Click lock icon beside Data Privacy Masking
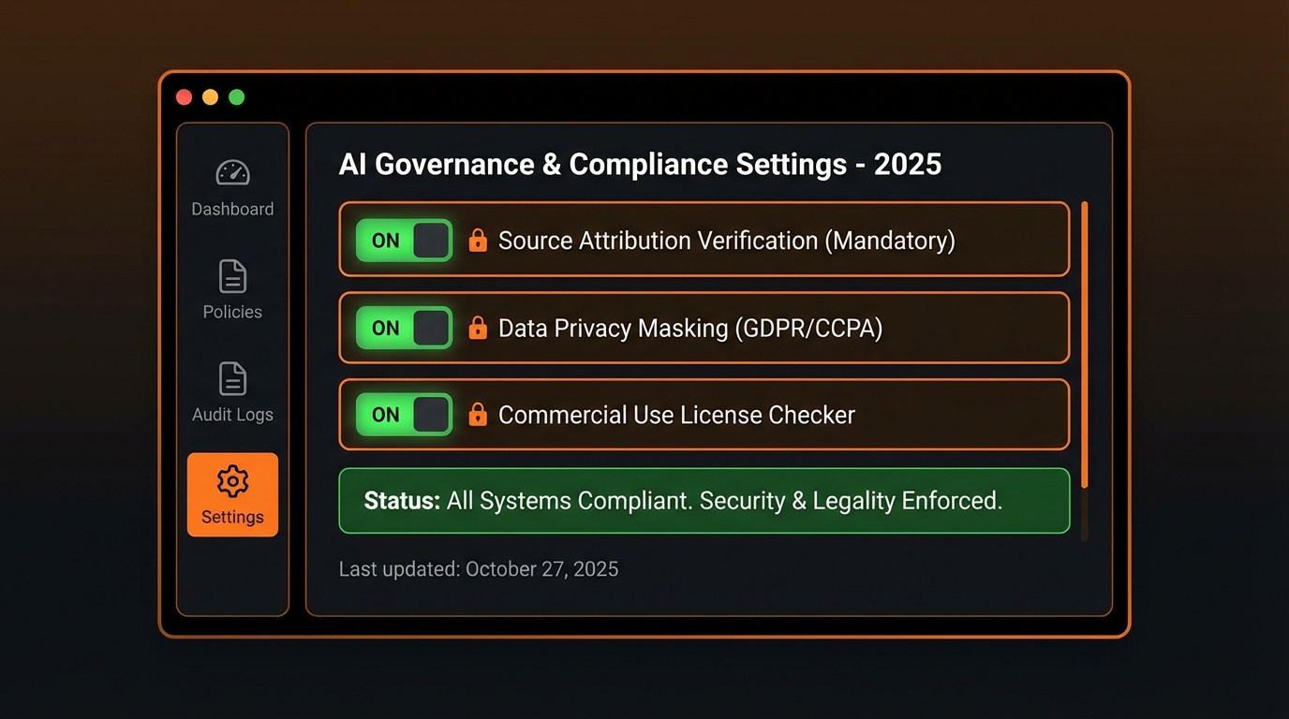Viewport: 1289px width, 719px height. tap(478, 328)
